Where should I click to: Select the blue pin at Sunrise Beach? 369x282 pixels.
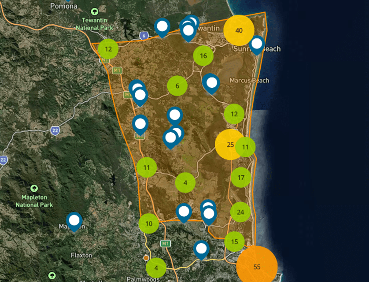(257, 44)
